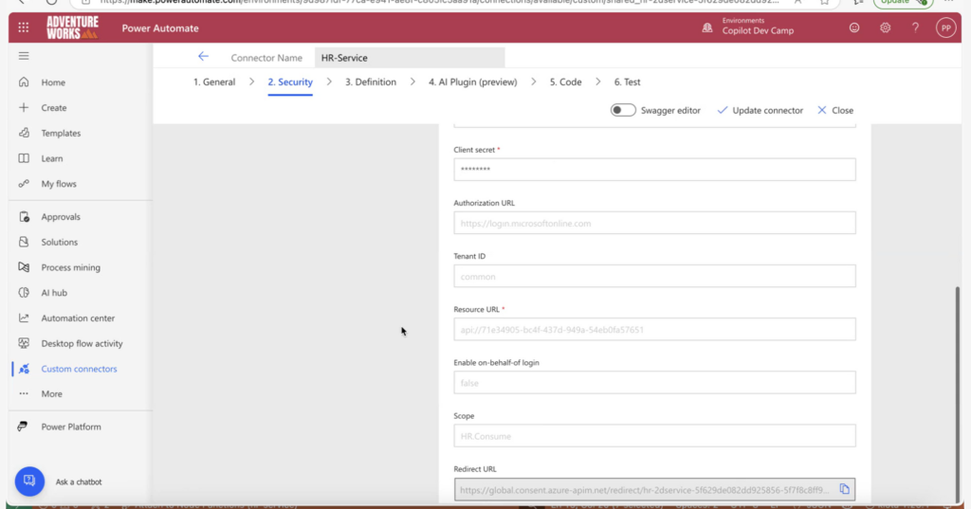Open Process mining page

[x=70, y=267]
